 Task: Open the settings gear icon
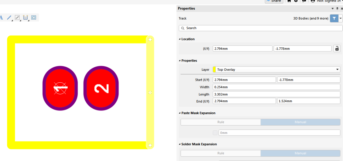pos(296,1)
